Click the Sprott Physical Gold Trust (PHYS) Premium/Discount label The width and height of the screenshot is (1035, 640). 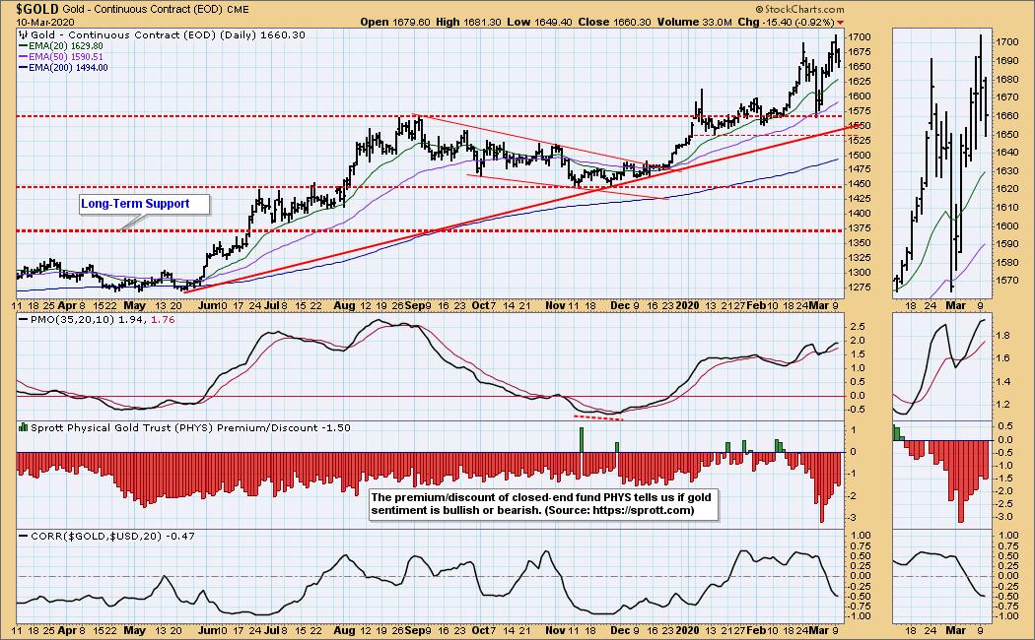[190, 427]
